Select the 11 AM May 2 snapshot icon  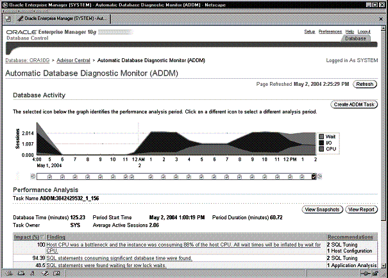(278, 177)
